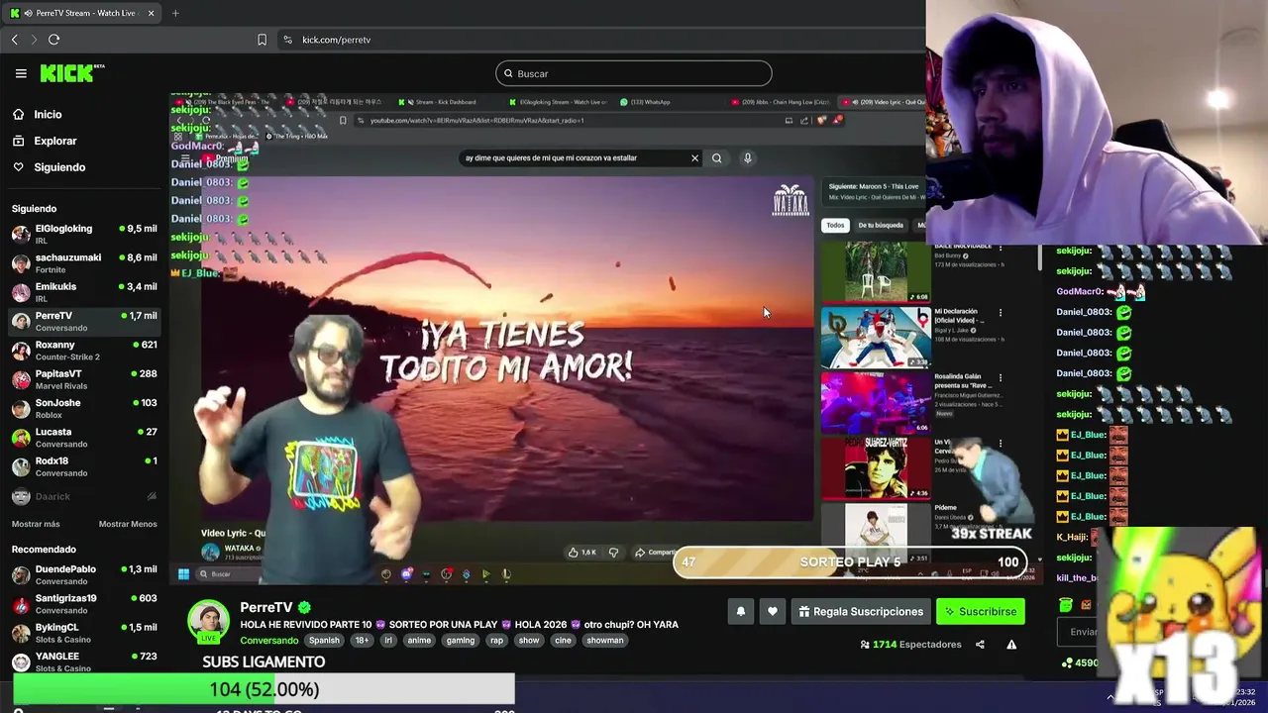This screenshot has width=1268, height=713.
Task: Reload the page in the browser
Action: [x=53, y=40]
